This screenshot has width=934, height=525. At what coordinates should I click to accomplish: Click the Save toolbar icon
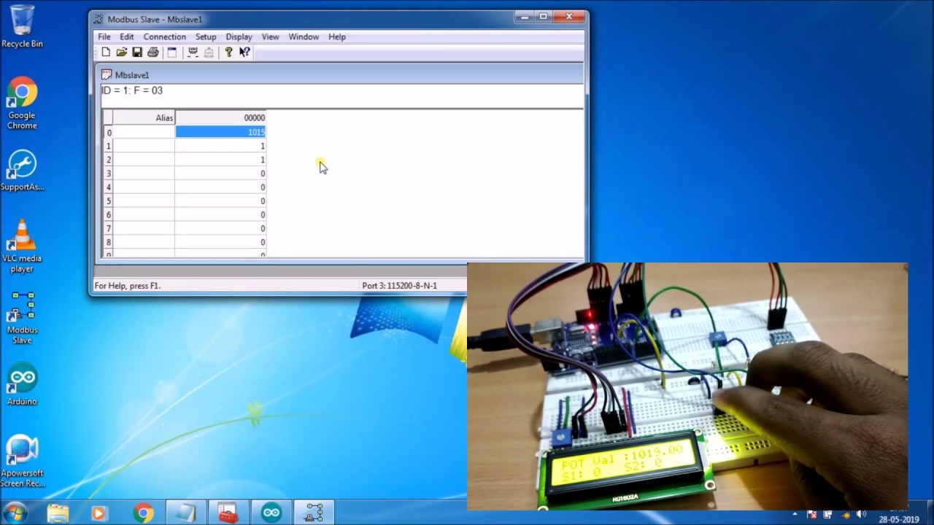[136, 52]
